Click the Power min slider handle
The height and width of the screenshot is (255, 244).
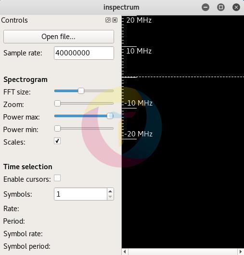(57, 128)
